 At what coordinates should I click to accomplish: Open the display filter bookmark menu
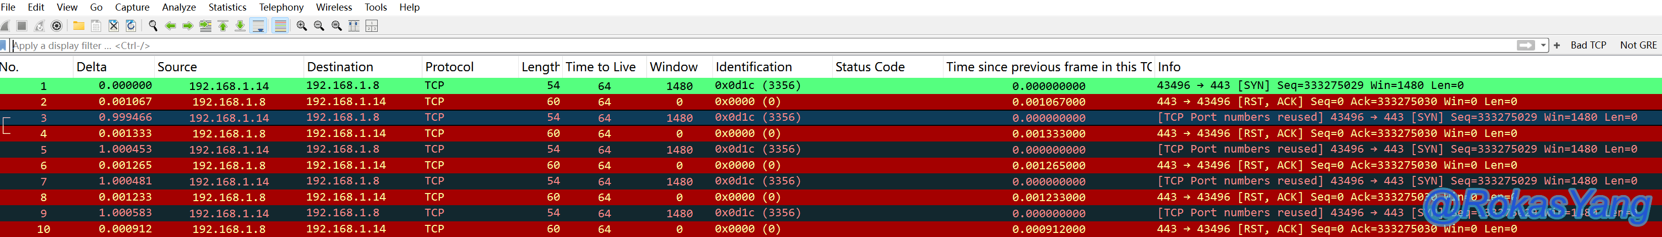[4, 45]
